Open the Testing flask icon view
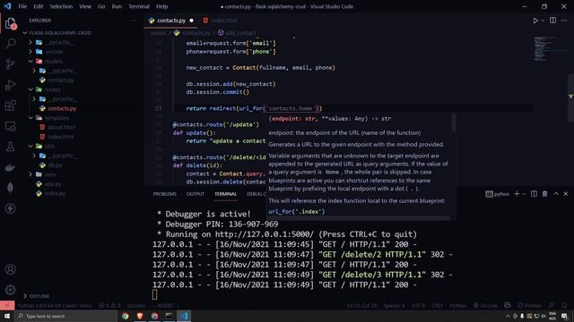The width and height of the screenshot is (574, 322). click(10, 147)
